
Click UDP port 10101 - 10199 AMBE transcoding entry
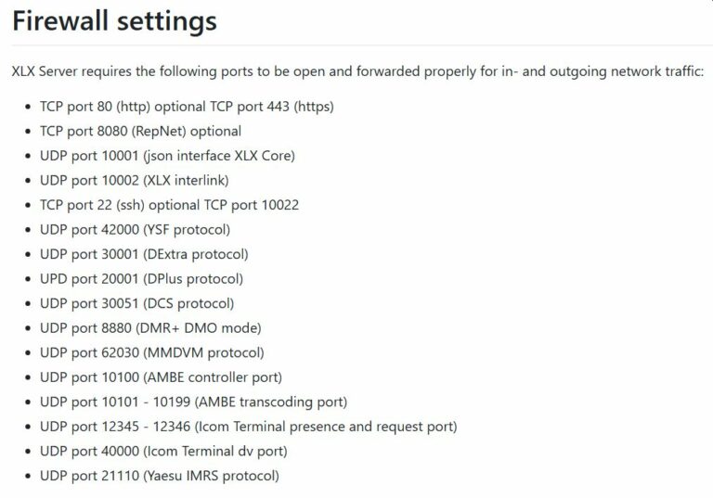[x=194, y=402]
